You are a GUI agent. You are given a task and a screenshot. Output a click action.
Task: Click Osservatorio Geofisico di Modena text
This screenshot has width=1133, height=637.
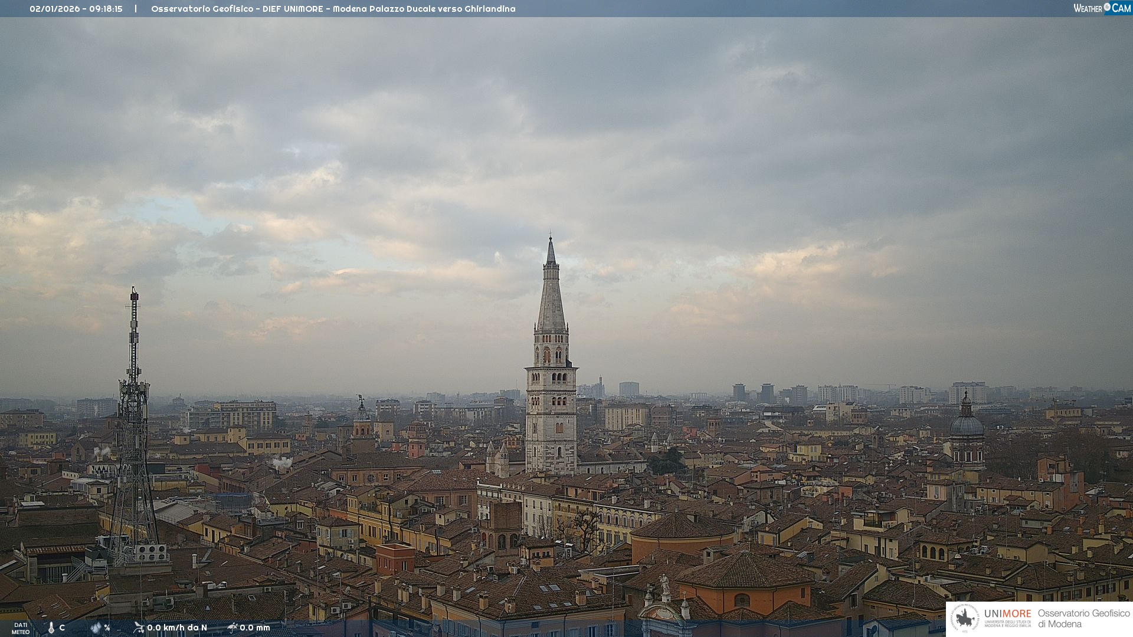[1083, 619]
